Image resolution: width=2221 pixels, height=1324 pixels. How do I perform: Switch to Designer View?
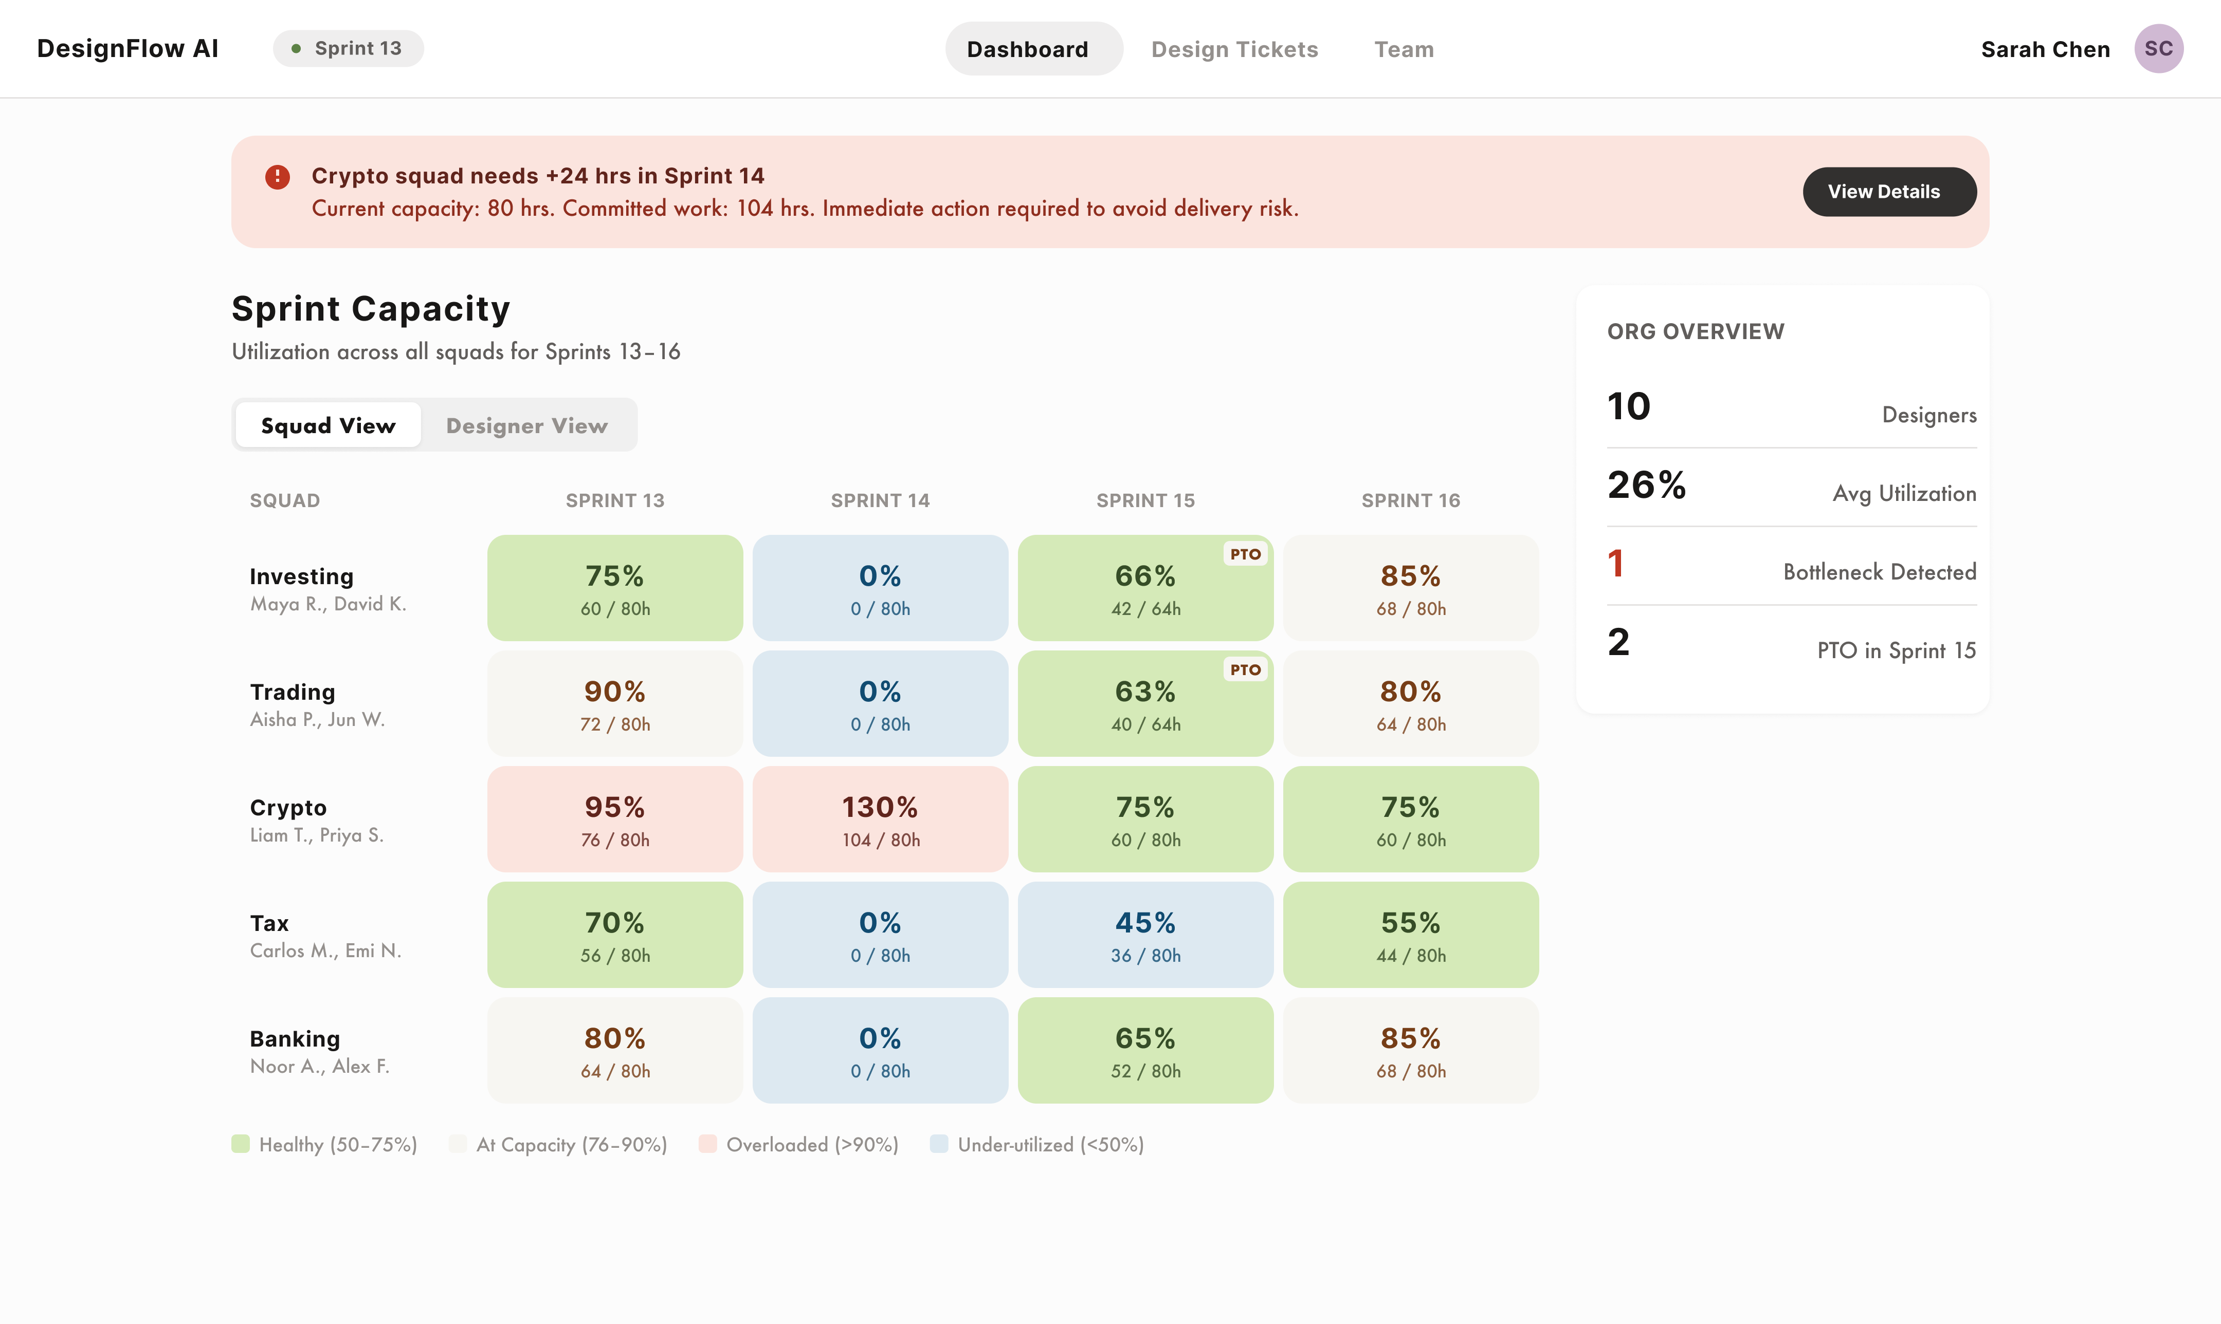pyautogui.click(x=526, y=425)
